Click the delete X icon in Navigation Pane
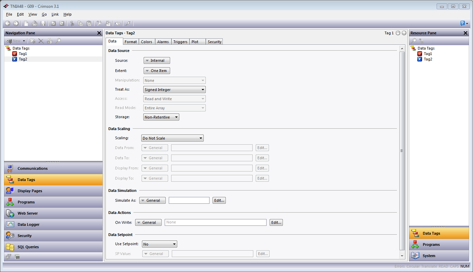 (x=41, y=41)
